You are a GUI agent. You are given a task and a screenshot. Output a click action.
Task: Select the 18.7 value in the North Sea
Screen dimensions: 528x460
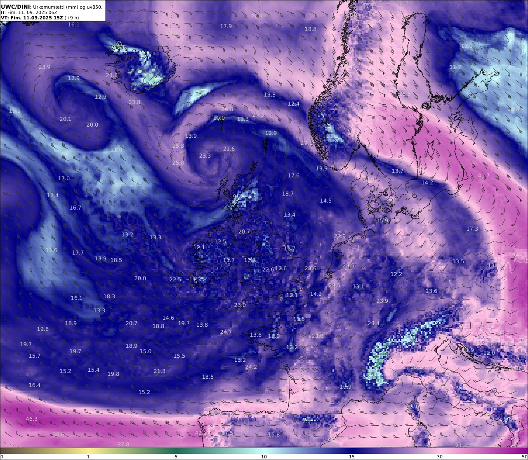(288, 193)
